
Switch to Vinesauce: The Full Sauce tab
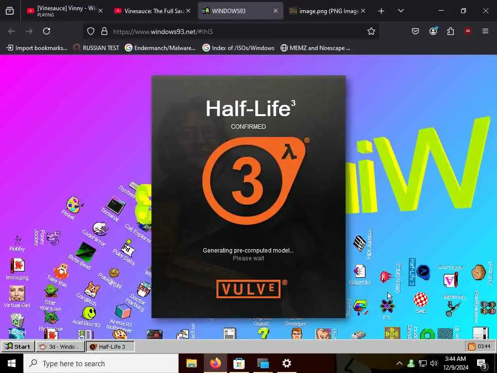(x=152, y=11)
